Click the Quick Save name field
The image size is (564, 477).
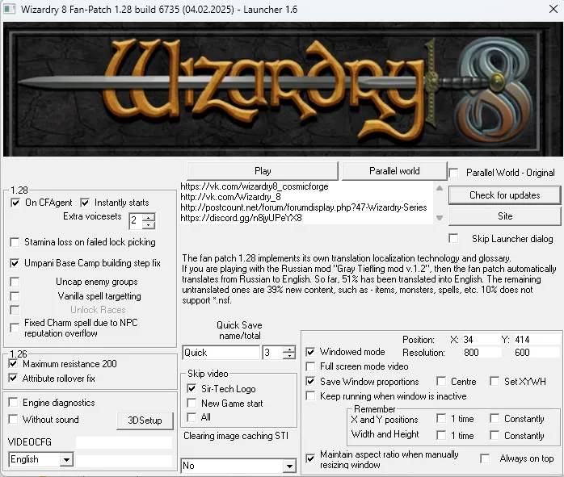(221, 353)
